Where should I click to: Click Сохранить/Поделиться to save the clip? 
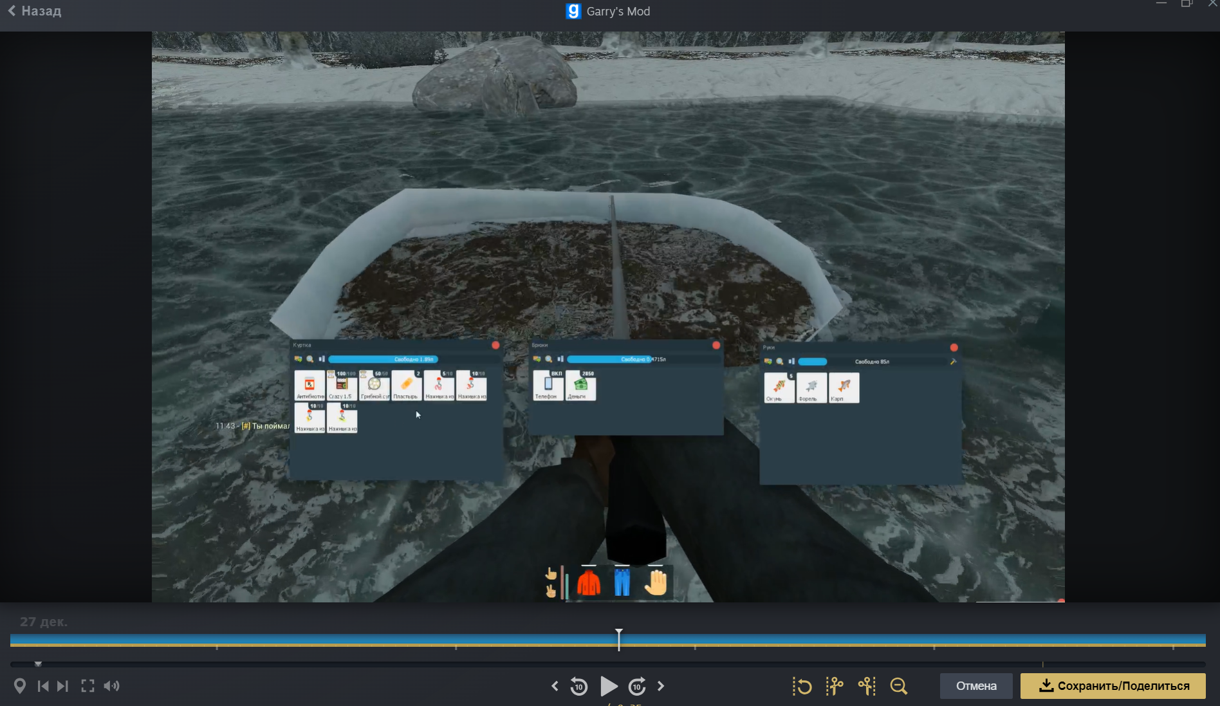tap(1113, 686)
